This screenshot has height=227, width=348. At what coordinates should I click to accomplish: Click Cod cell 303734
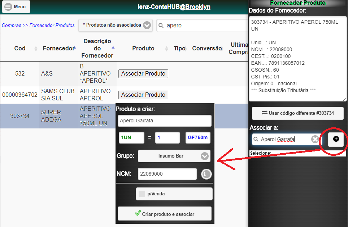point(20,116)
